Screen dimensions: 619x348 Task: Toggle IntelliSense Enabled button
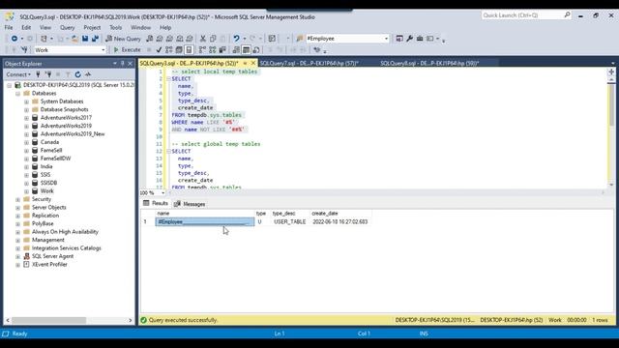[x=189, y=50]
